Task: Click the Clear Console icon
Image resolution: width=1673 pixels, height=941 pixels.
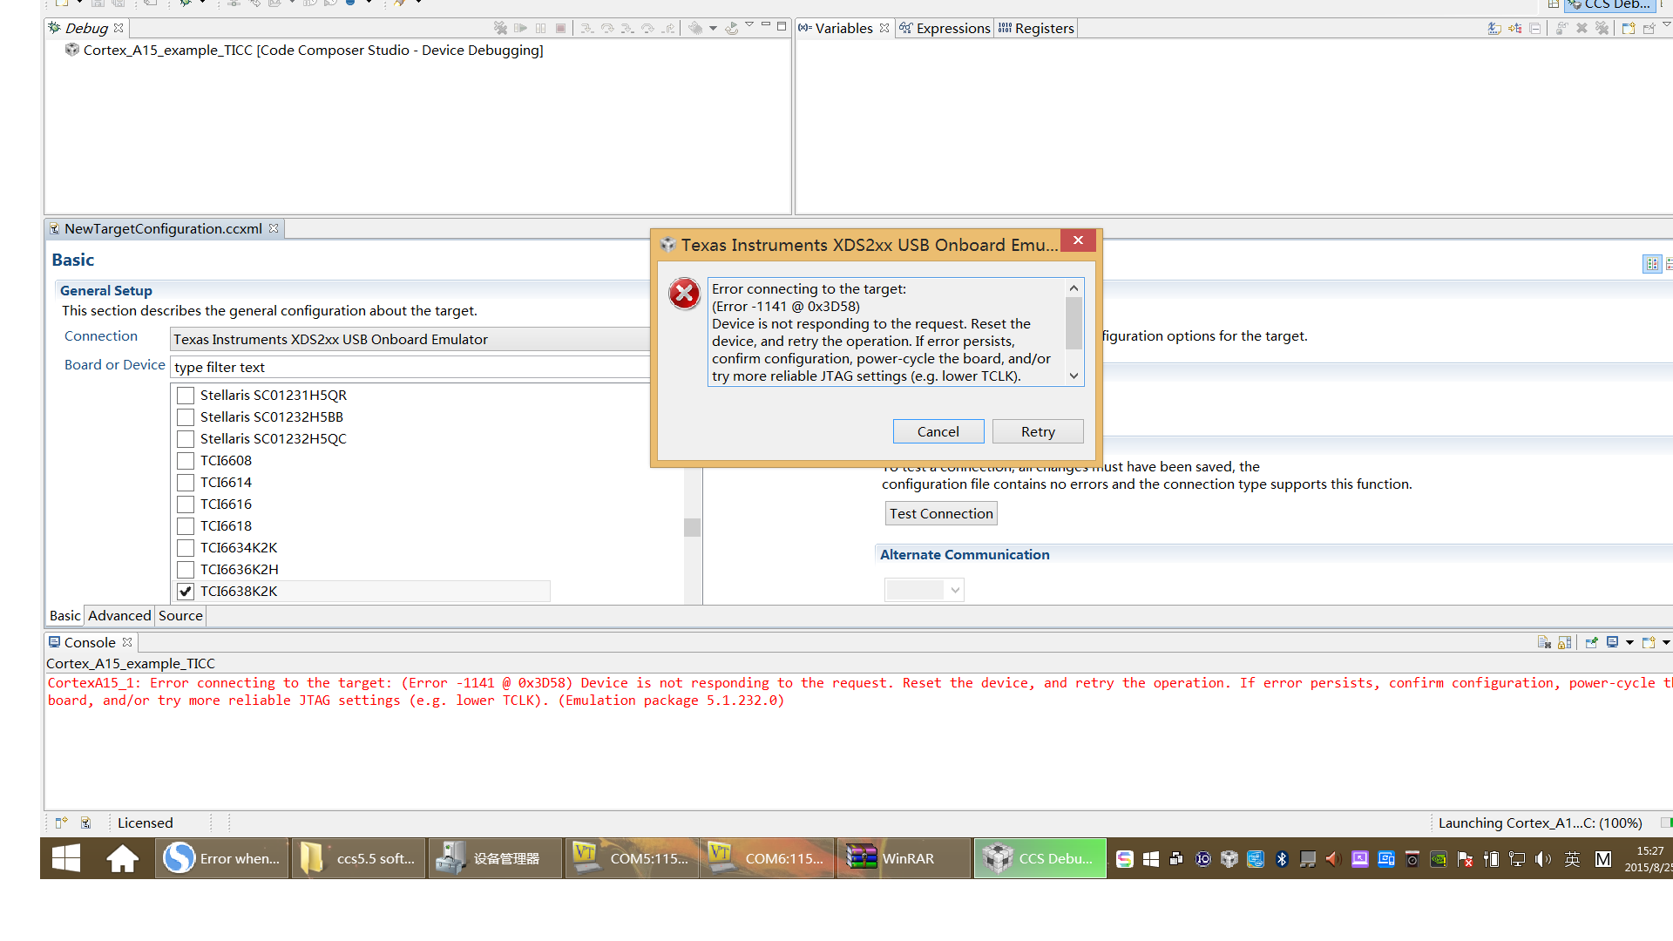Action: point(1544,642)
